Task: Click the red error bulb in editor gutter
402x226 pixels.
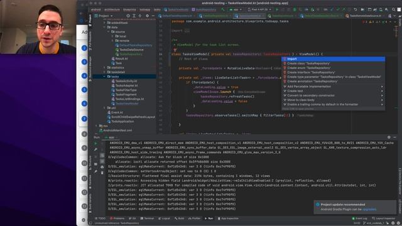Action: pyautogui.click(x=175, y=50)
